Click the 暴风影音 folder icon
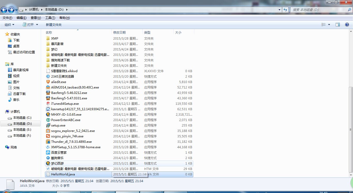353x193 pixels. click(x=48, y=44)
